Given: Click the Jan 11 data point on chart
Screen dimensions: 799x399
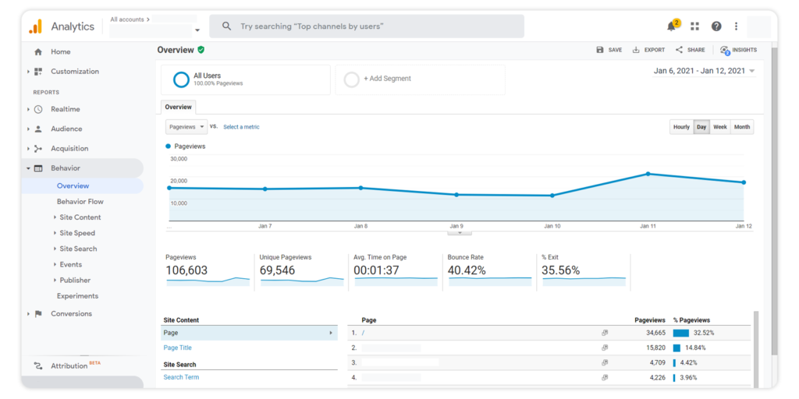Looking at the screenshot, I should [648, 174].
